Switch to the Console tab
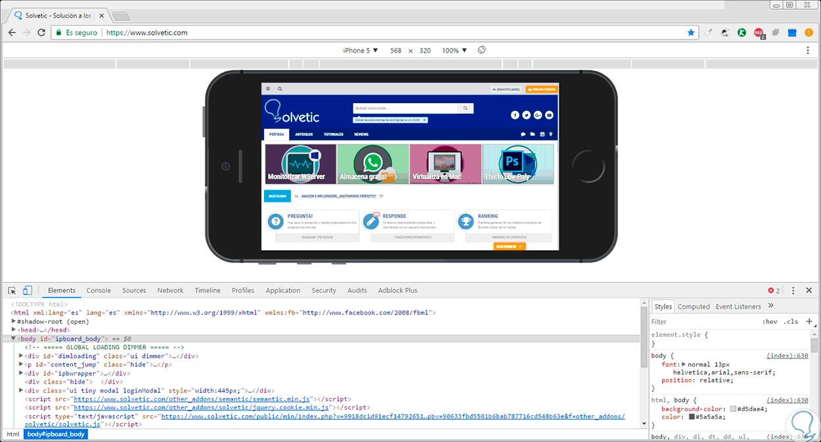821x442 pixels. 99,290
